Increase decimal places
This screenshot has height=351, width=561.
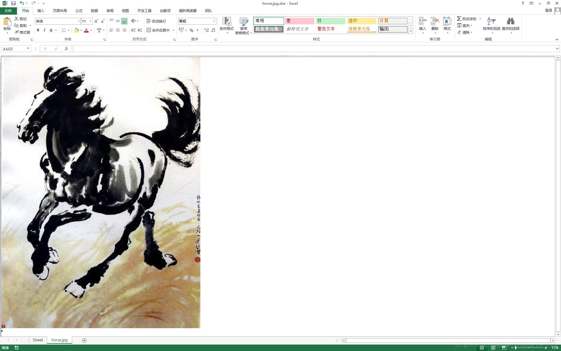point(206,30)
